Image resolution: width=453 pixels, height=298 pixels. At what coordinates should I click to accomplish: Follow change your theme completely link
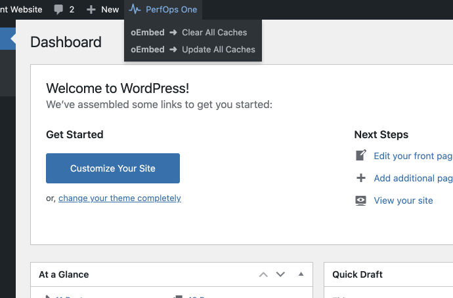pos(119,198)
